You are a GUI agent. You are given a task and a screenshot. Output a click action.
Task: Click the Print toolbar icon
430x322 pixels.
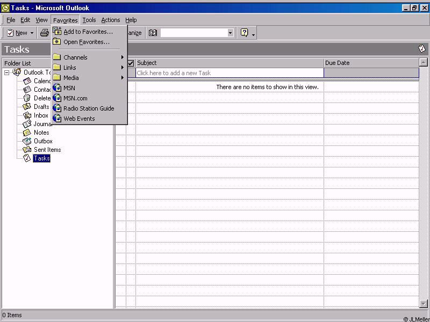tap(45, 33)
